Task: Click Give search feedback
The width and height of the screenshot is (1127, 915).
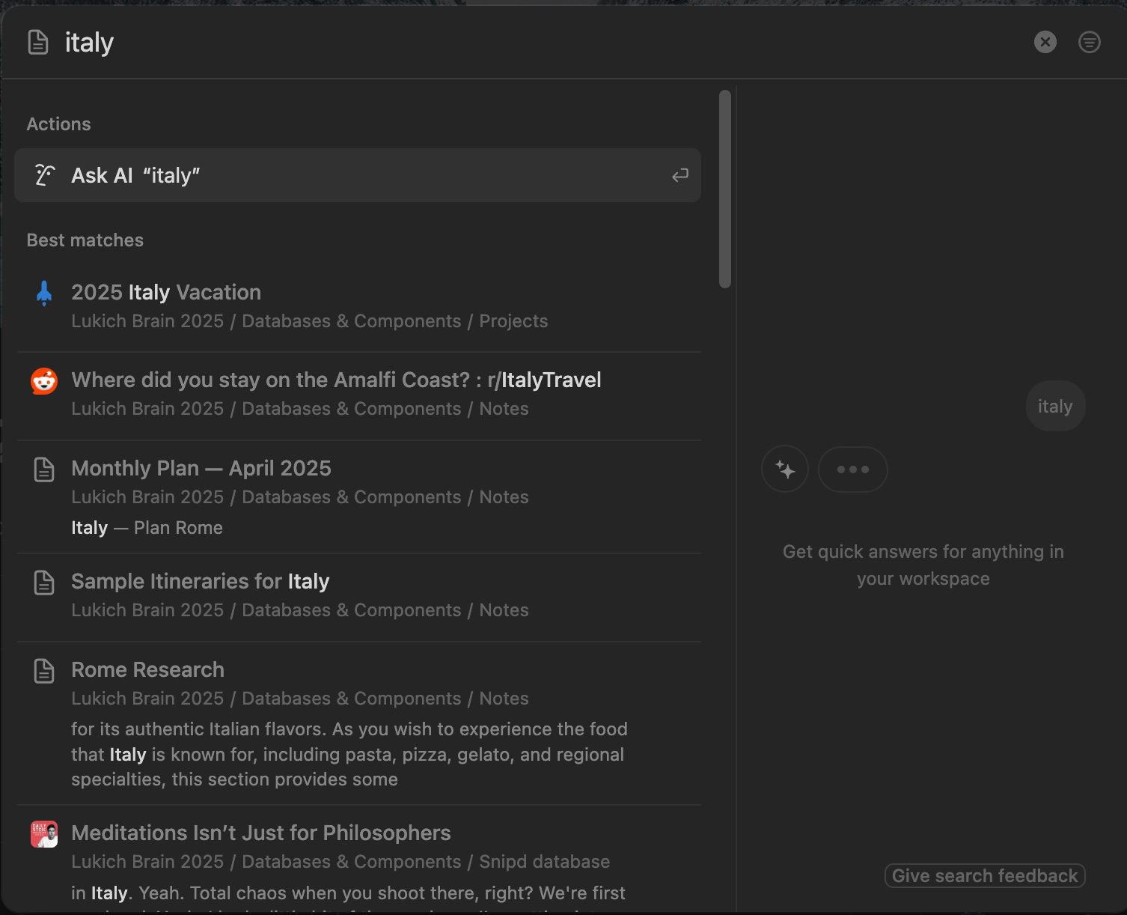Action: [985, 875]
